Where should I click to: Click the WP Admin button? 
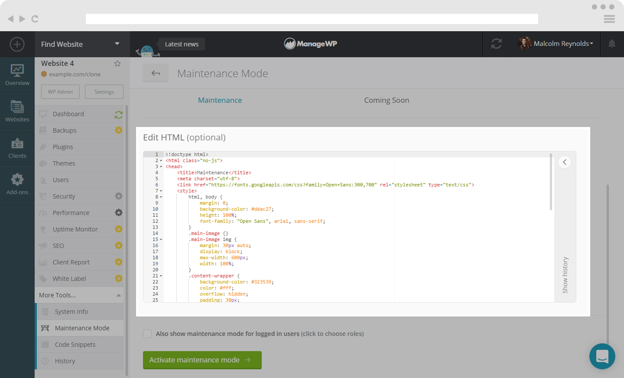point(60,91)
